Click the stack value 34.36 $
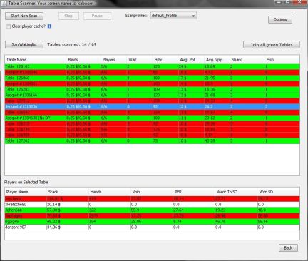Image resolution: width=308 pixels, height=261 pixels. [53, 227]
